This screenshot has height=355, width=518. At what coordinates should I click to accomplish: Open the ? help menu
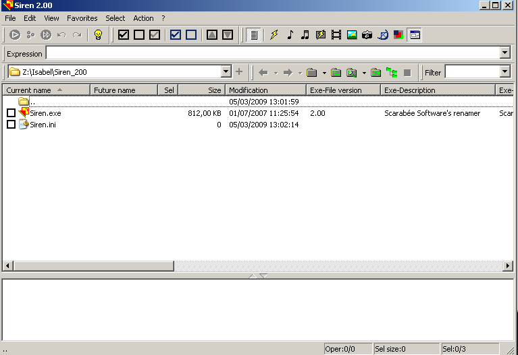click(x=163, y=18)
